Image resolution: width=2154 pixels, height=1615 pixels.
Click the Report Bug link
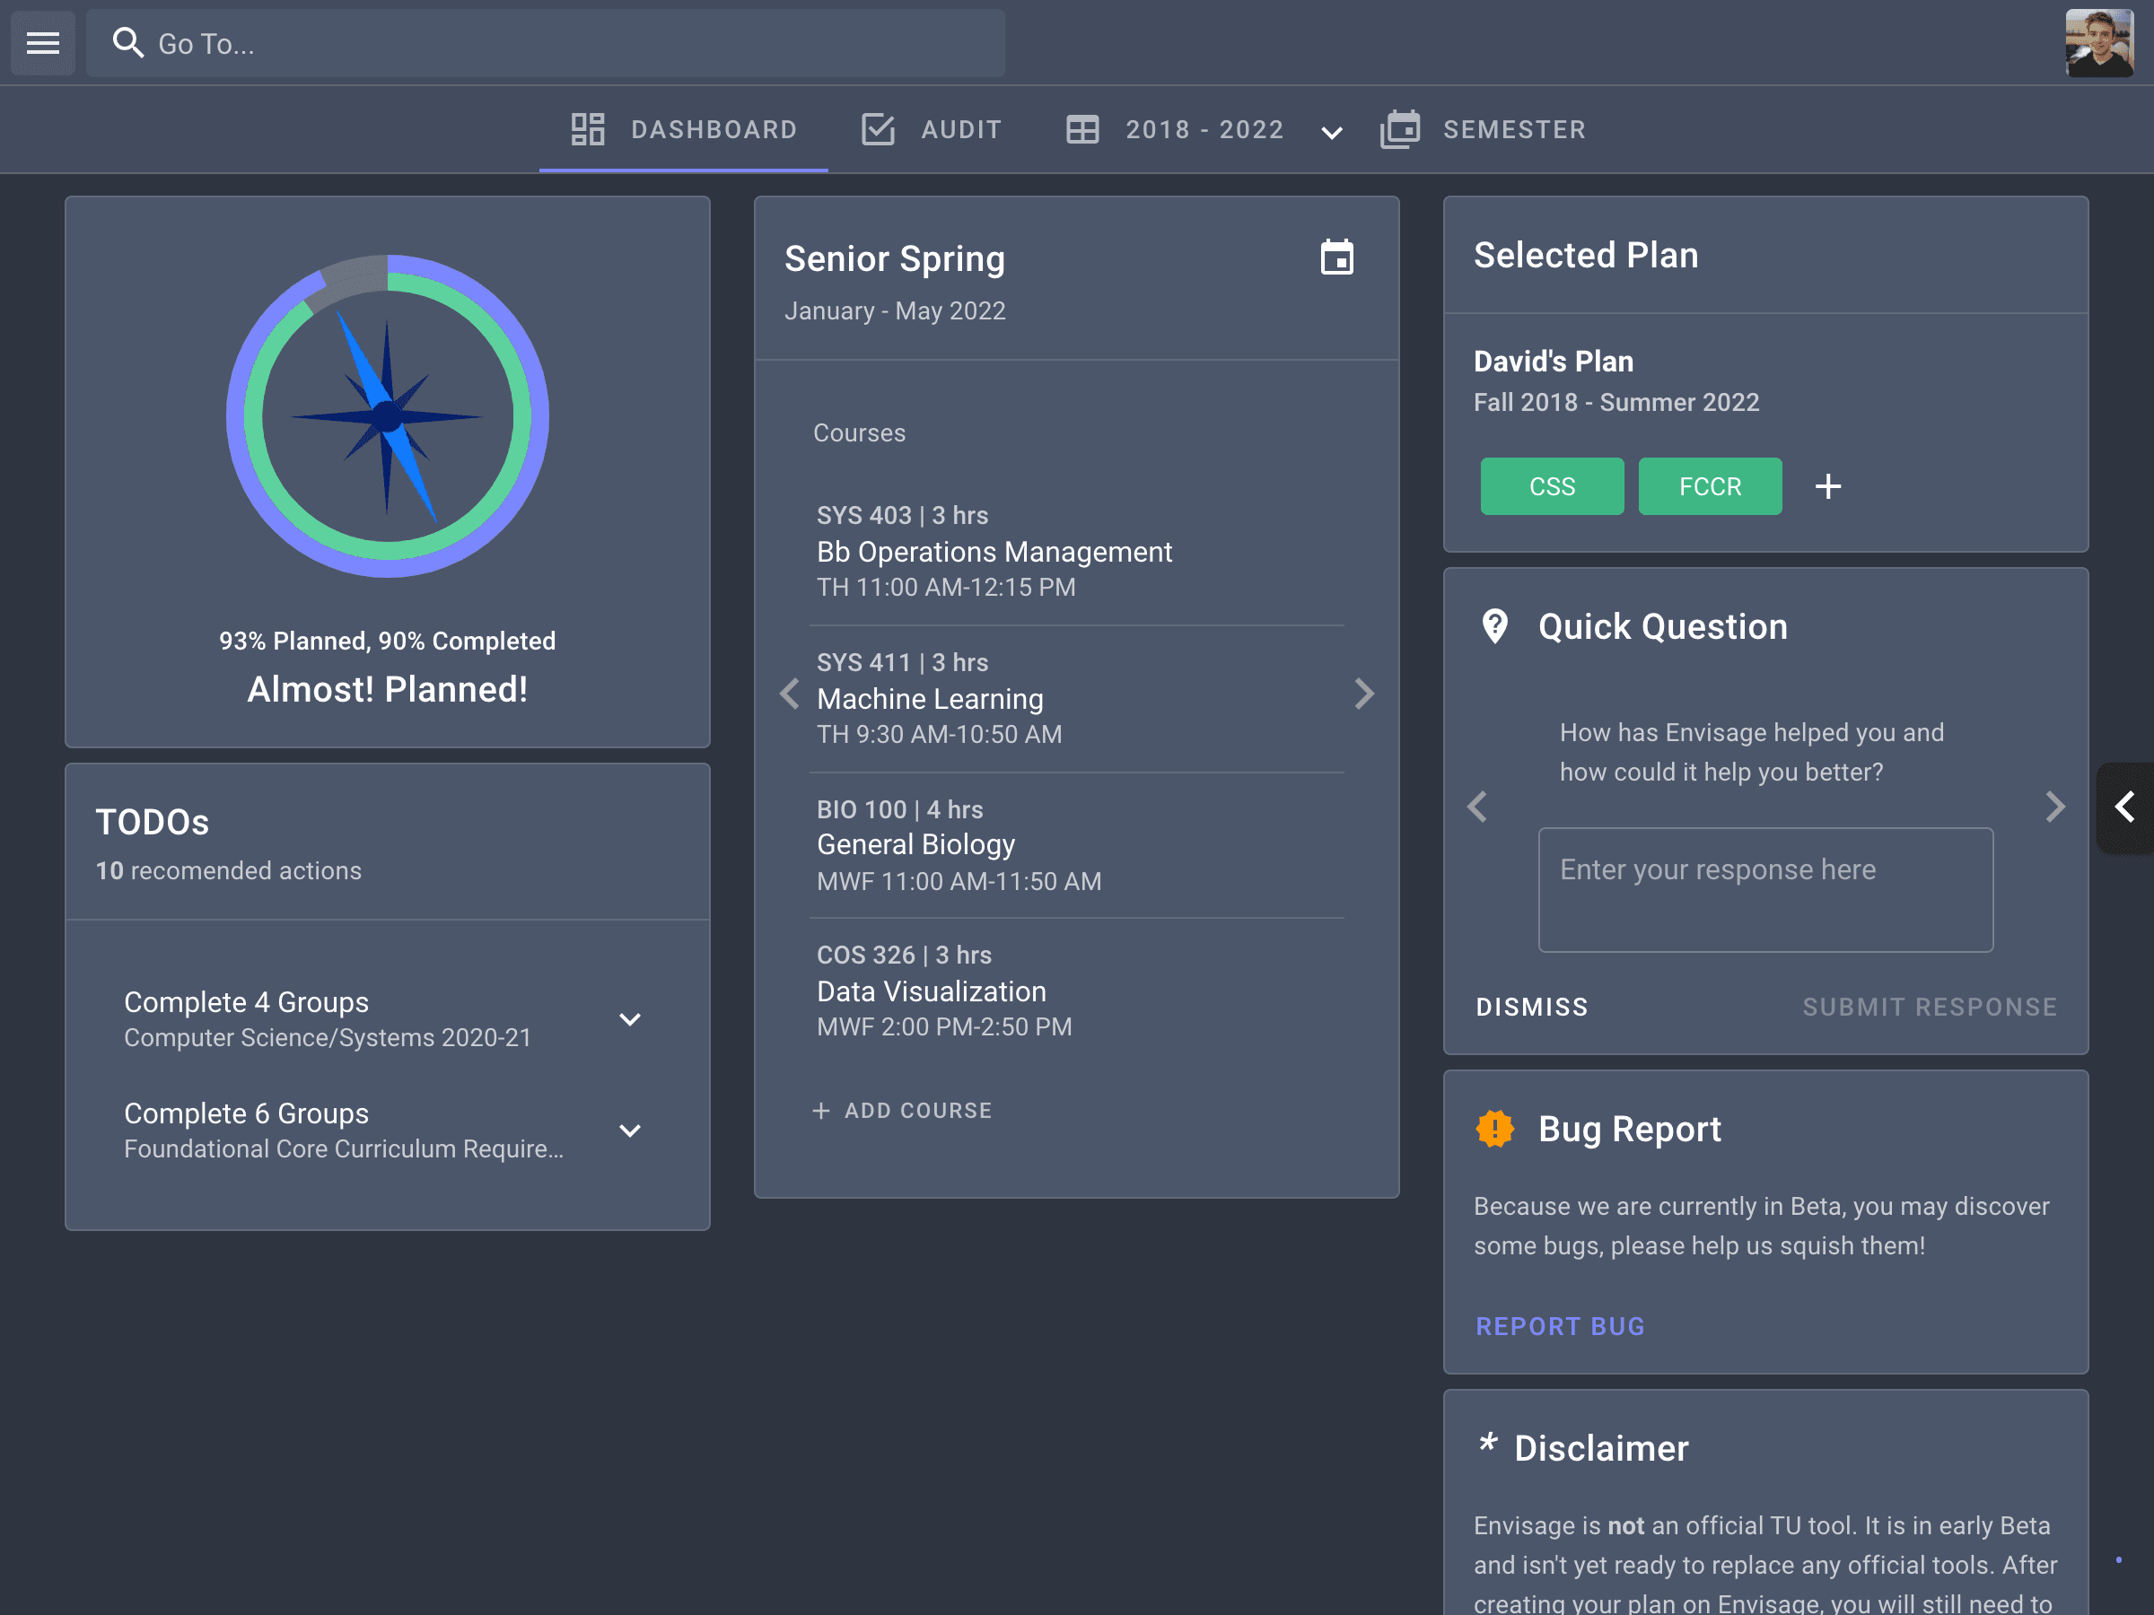click(1559, 1326)
